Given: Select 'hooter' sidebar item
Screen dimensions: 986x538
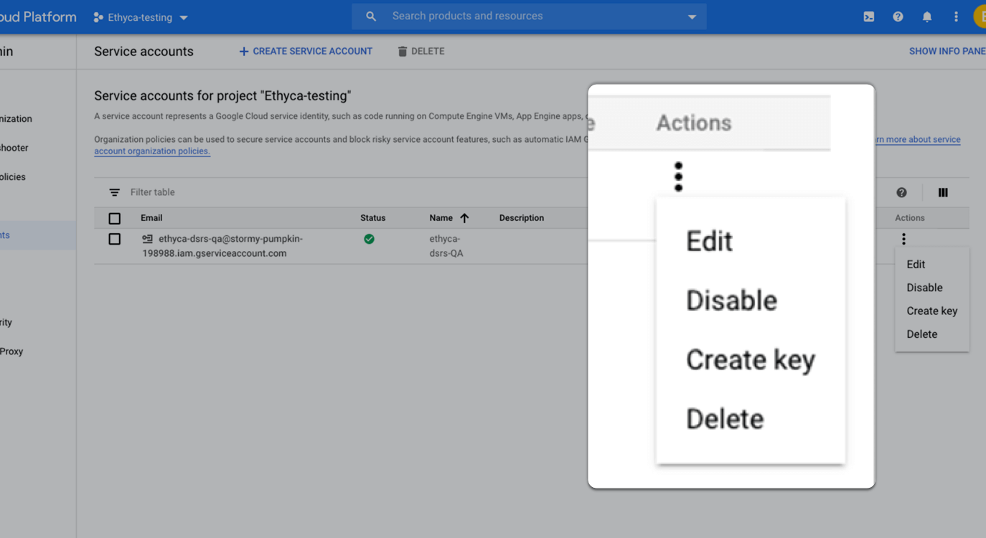Looking at the screenshot, I should (14, 148).
